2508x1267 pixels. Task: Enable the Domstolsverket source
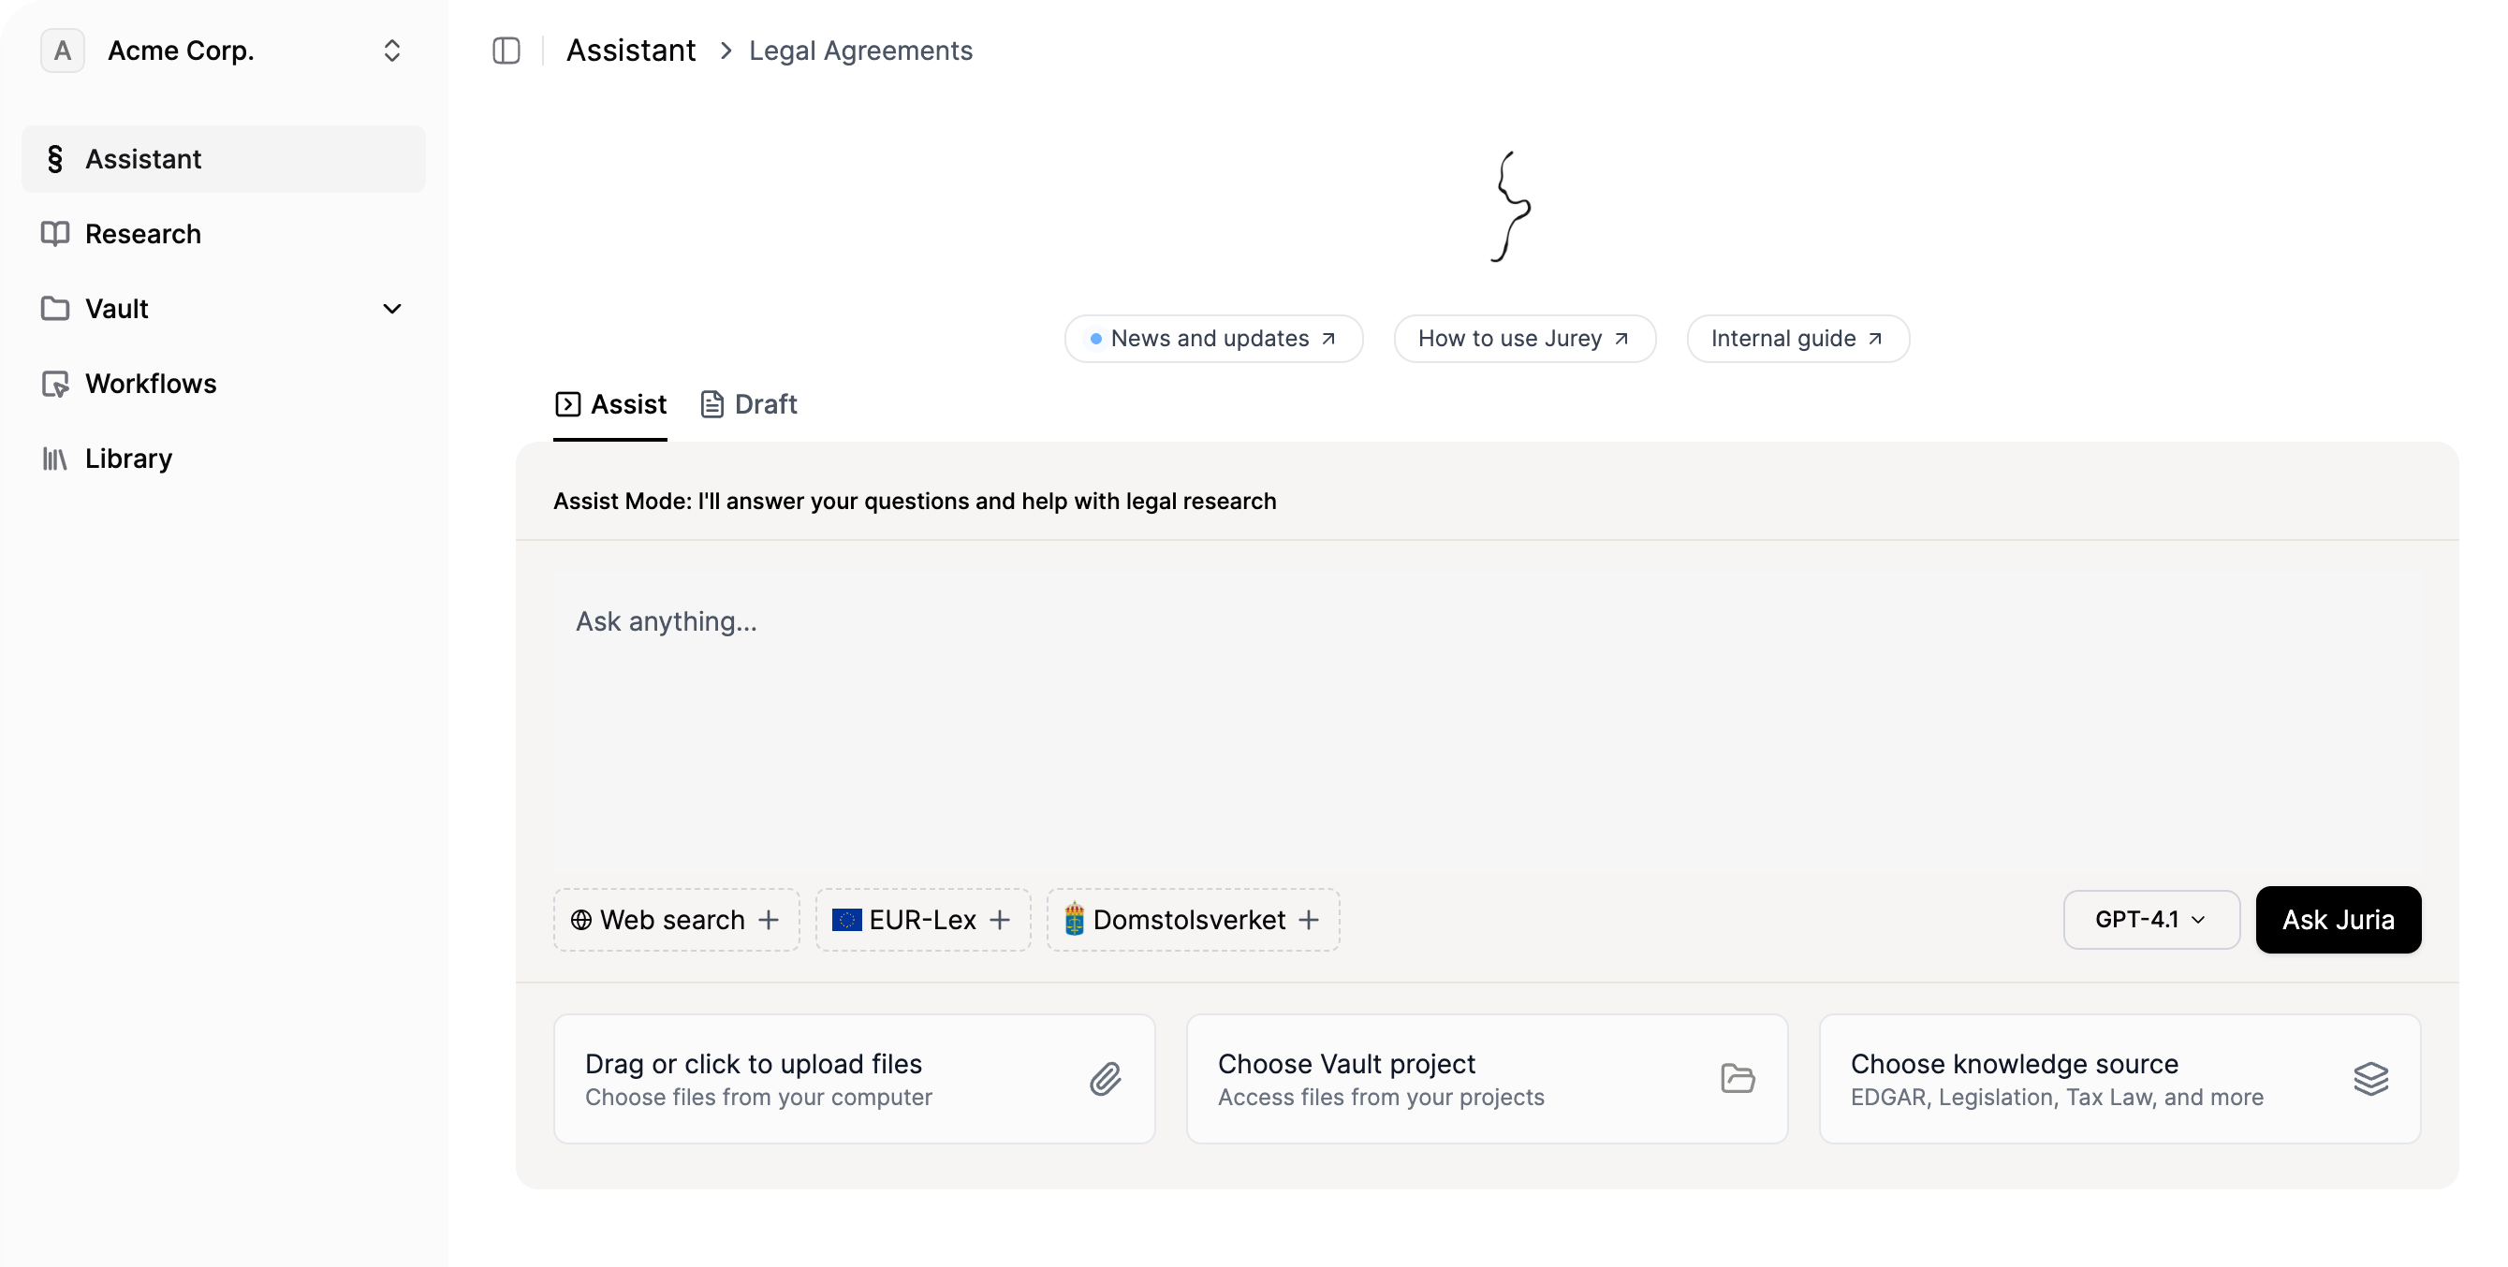pos(1192,920)
